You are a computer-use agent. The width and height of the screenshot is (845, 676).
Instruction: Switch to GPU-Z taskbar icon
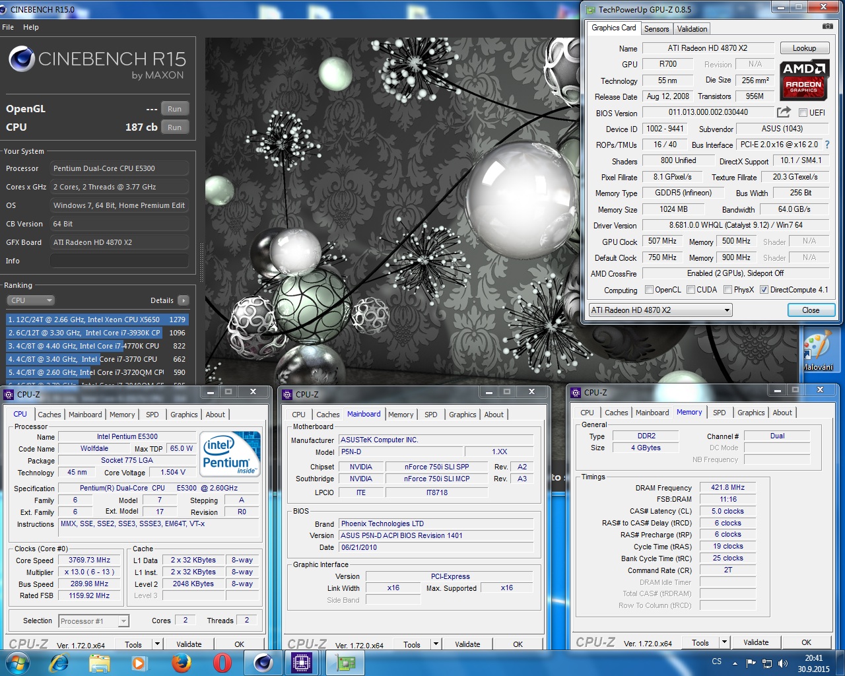tap(345, 662)
